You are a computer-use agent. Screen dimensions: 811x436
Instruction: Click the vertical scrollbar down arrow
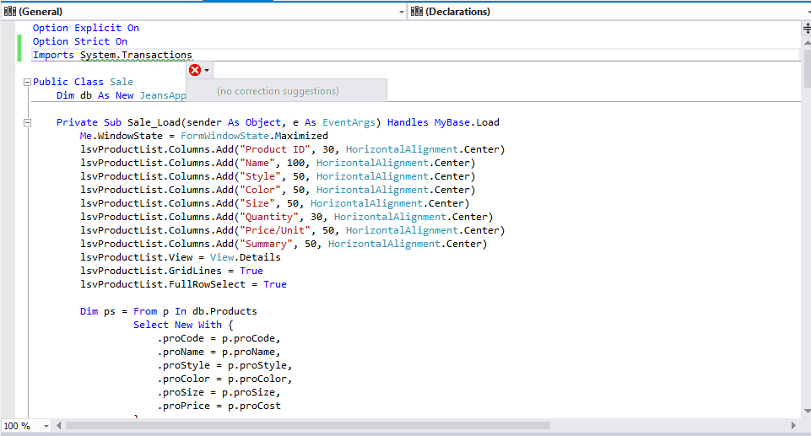tap(806, 412)
